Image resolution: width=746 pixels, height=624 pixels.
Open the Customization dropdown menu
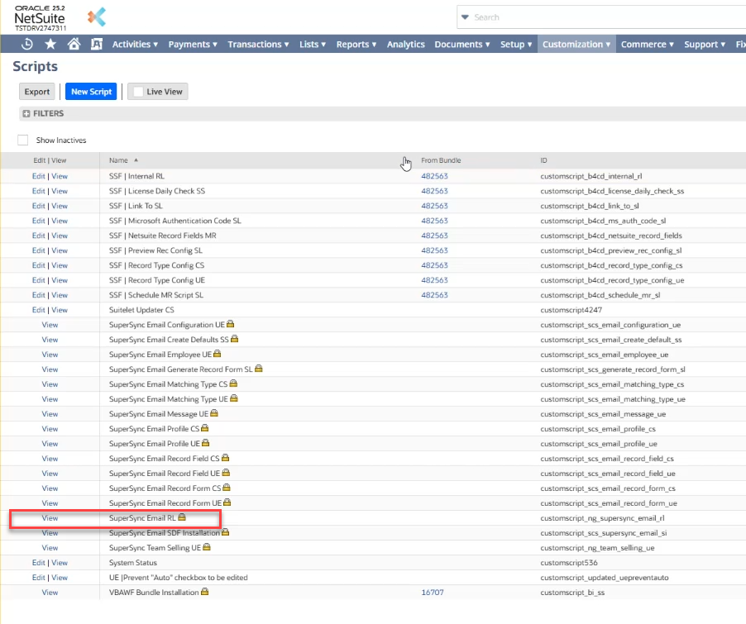(576, 45)
